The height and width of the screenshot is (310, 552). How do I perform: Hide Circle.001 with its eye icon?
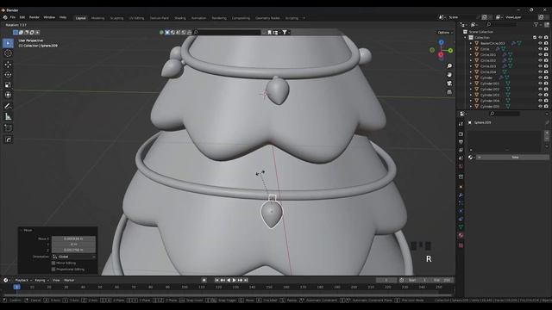(540, 55)
